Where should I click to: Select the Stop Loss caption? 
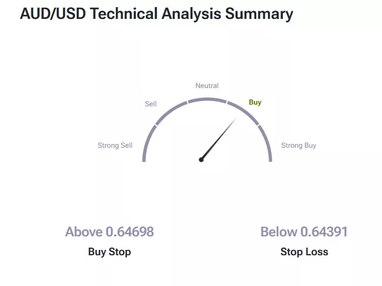click(304, 252)
